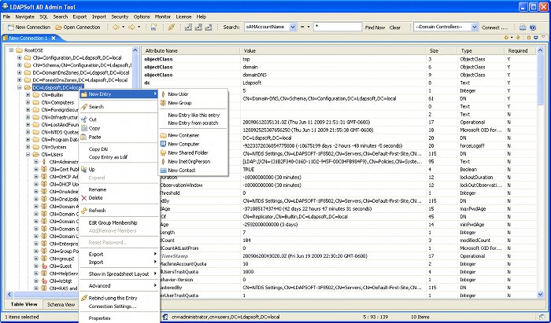
Task: Click Delete in the context menu
Action: tap(96, 198)
